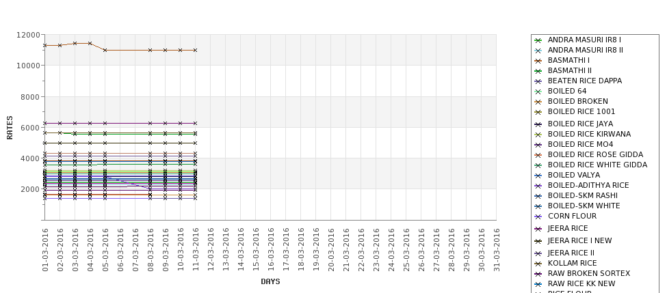Viewport: 667px width, 293px height.
Task: Click the 8000 value on RATES axis
Action: pos(30,97)
